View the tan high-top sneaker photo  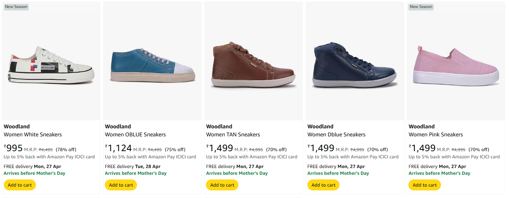[x=253, y=65]
